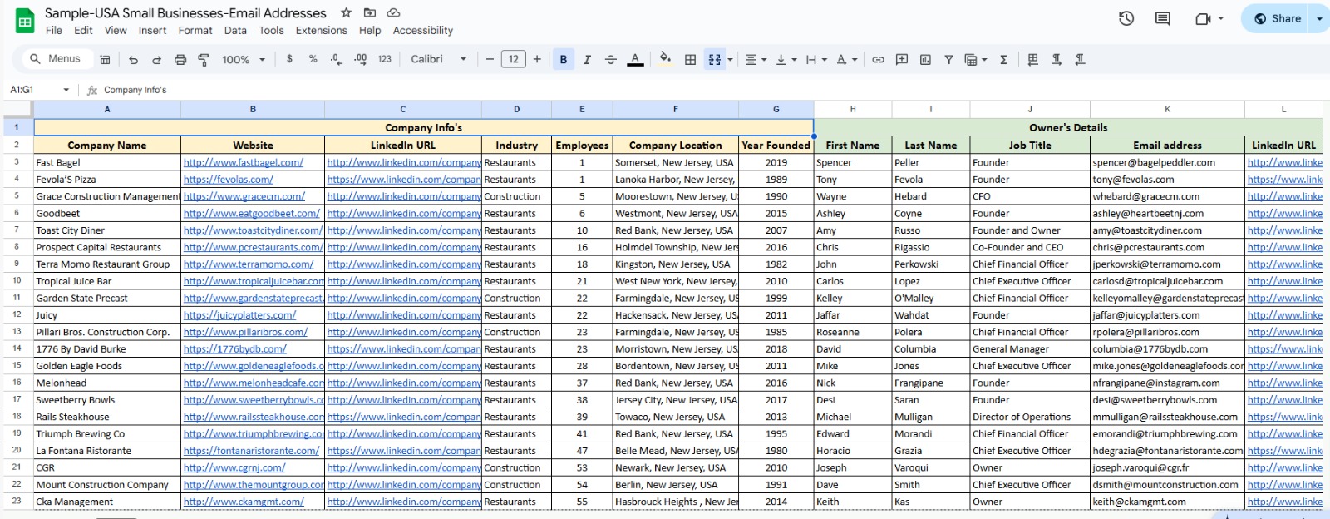Toggle bold formatting
1330x519 pixels.
coord(564,60)
